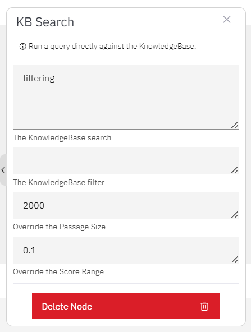The image size is (251, 332).
Task: Click the label Override the Passage Size
Action: (59, 227)
